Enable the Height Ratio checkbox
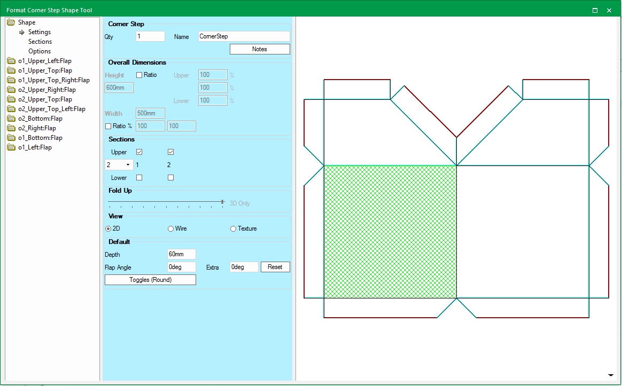 pyautogui.click(x=139, y=75)
